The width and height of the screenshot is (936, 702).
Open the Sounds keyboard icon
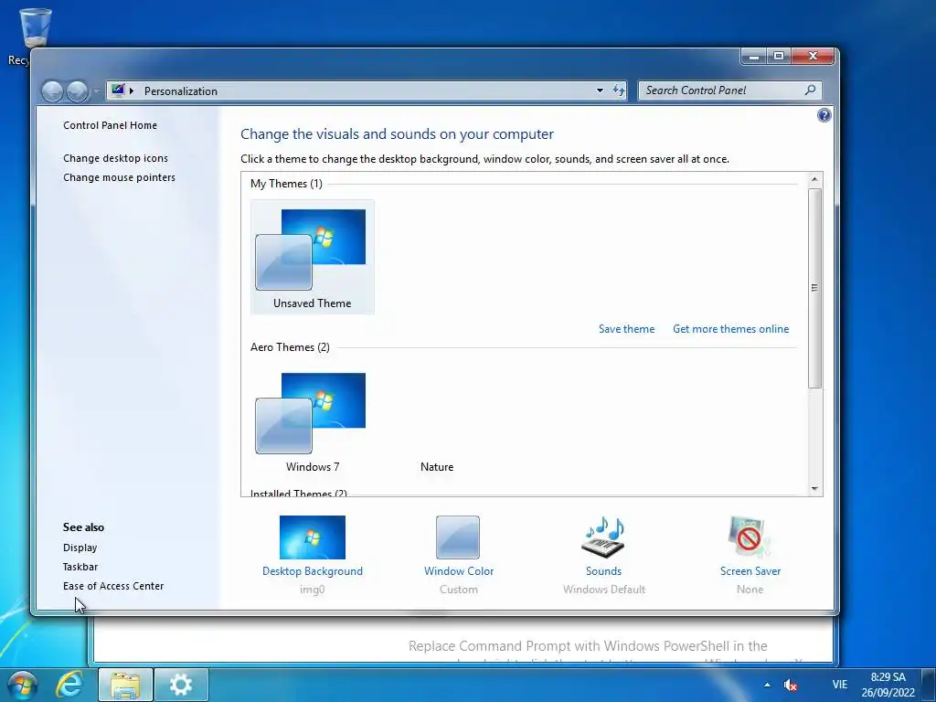[x=603, y=537]
